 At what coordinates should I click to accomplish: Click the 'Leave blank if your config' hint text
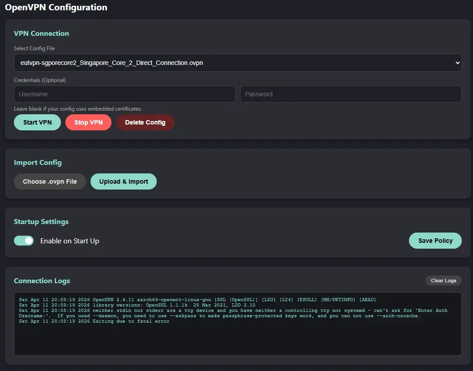78,109
